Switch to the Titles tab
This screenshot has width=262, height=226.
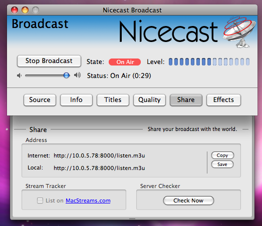tap(113, 100)
